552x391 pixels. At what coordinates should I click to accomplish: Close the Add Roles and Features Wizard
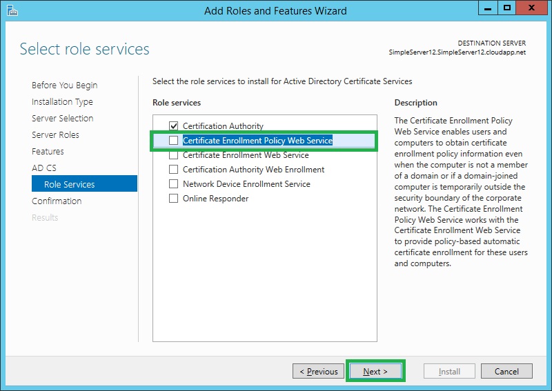532,8
